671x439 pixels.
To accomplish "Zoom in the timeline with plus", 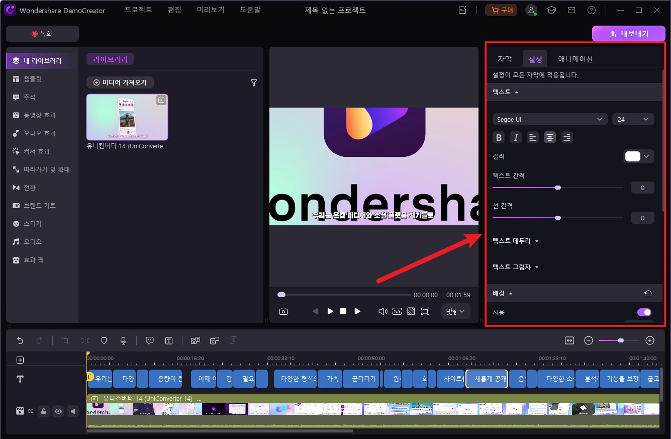I will [650, 340].
